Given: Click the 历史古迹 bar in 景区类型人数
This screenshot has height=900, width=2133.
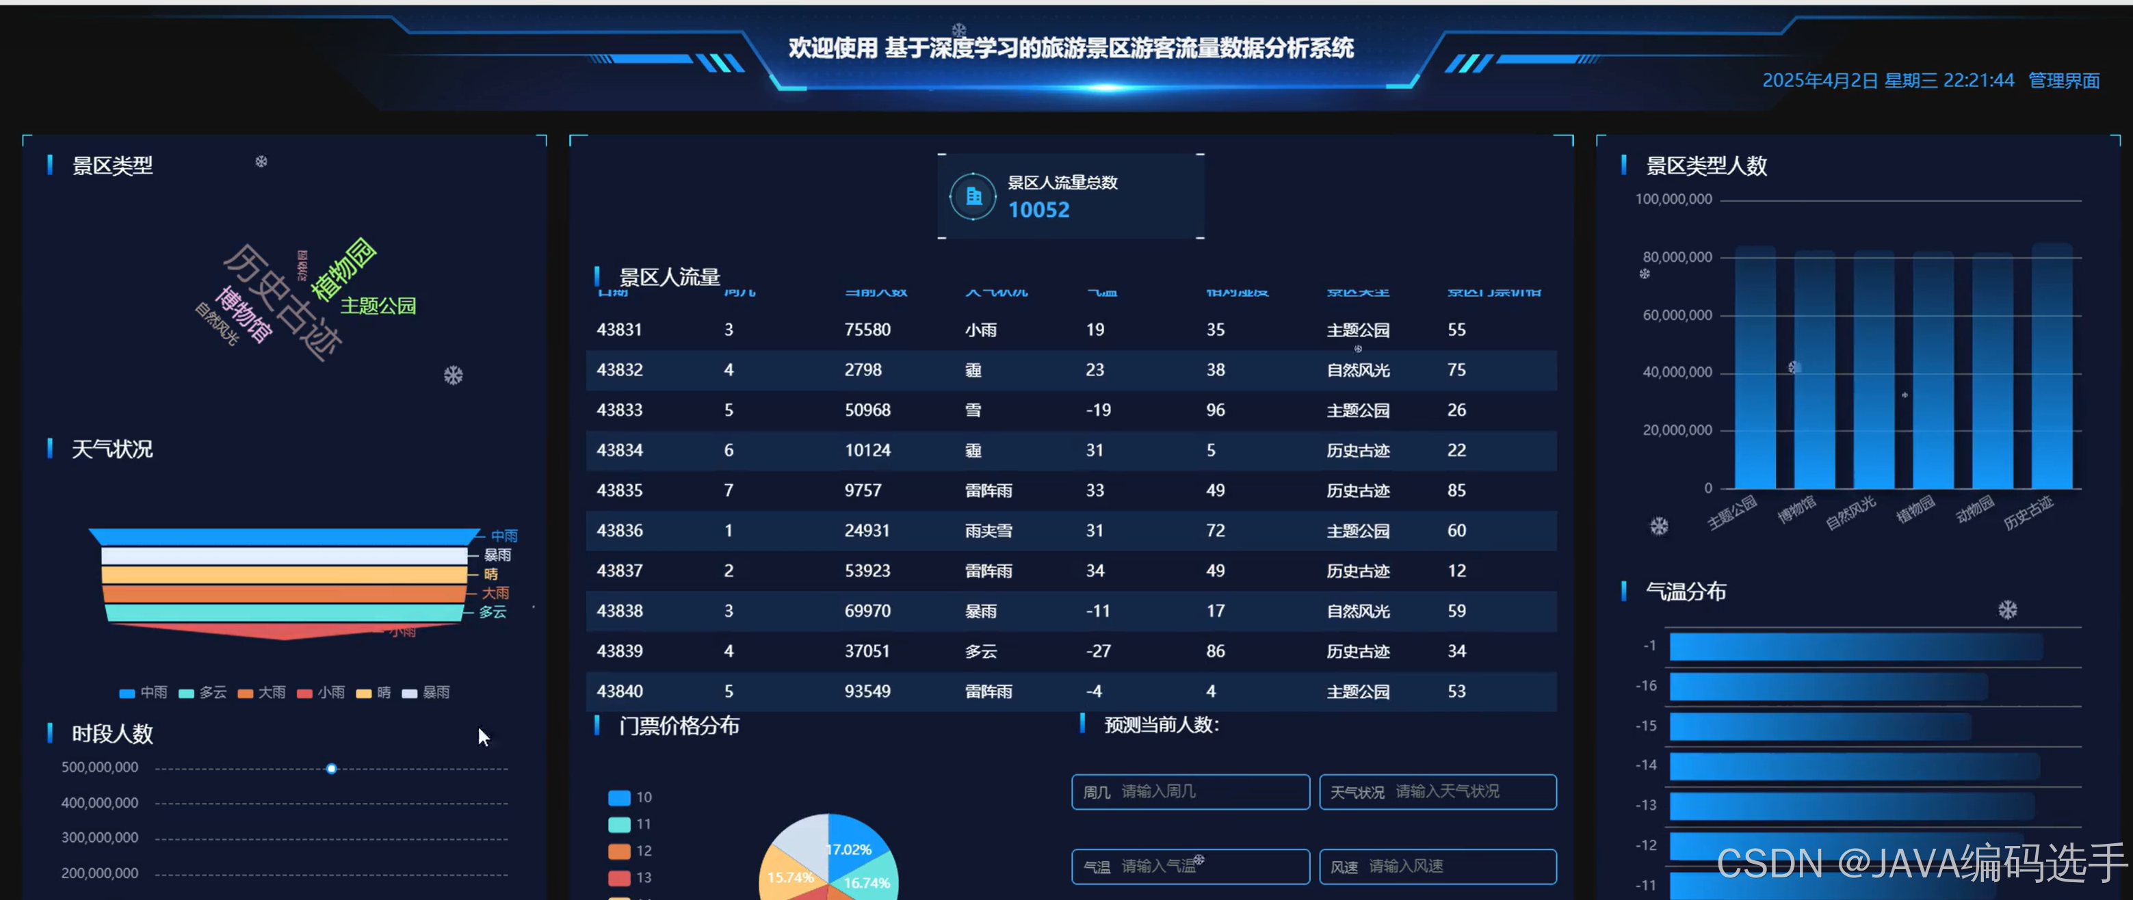Looking at the screenshot, I should [x=2052, y=366].
